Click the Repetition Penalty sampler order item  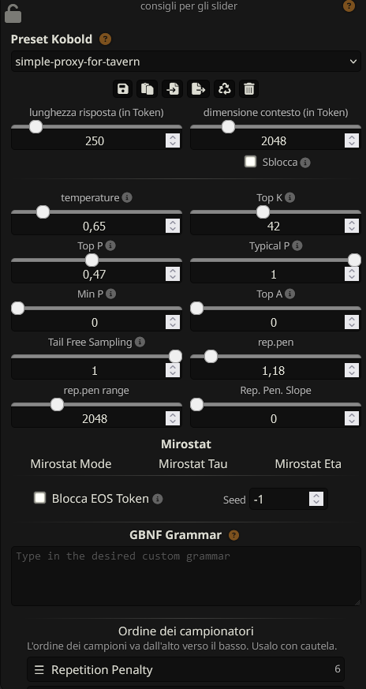[x=186, y=669]
